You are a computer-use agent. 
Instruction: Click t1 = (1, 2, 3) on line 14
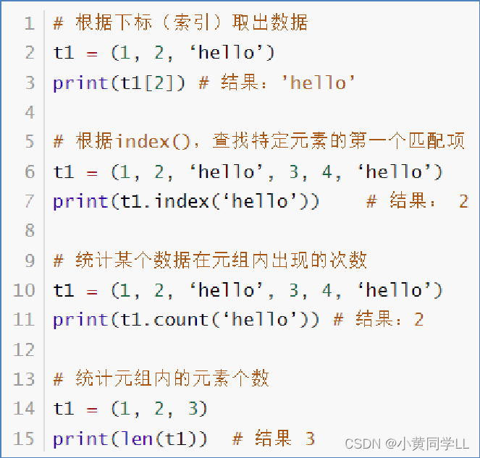coord(130,408)
